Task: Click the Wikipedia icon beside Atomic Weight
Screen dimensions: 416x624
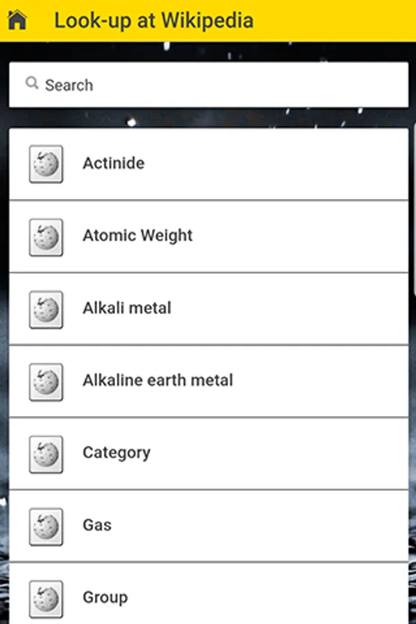Action: (46, 236)
